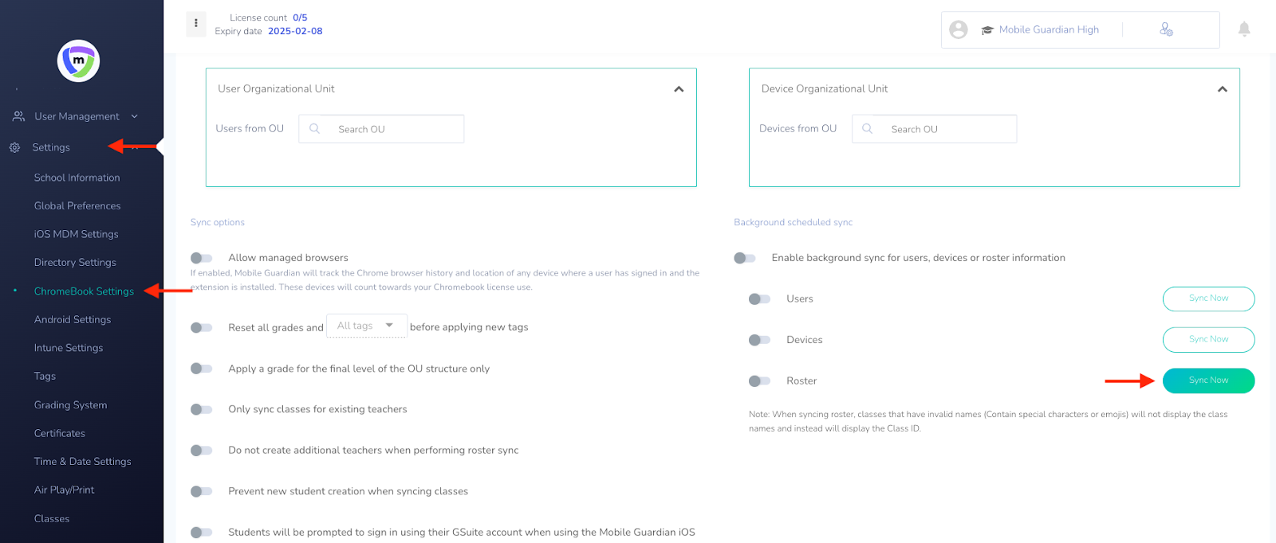Enable background sync for users, devices, roster

pos(745,258)
